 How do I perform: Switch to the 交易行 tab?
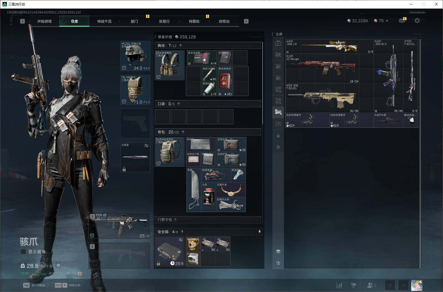click(164, 21)
